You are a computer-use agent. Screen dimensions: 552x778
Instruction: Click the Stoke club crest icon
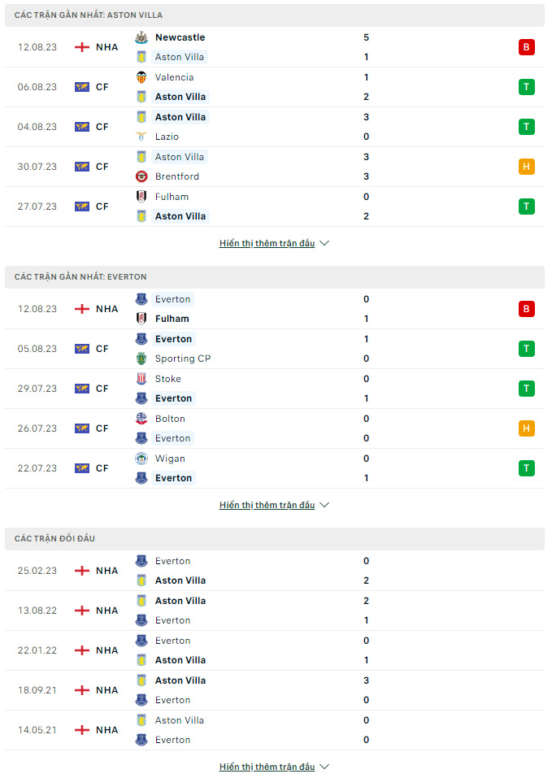click(141, 379)
